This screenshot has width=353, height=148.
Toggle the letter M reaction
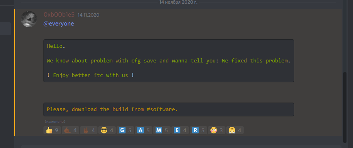(162, 130)
